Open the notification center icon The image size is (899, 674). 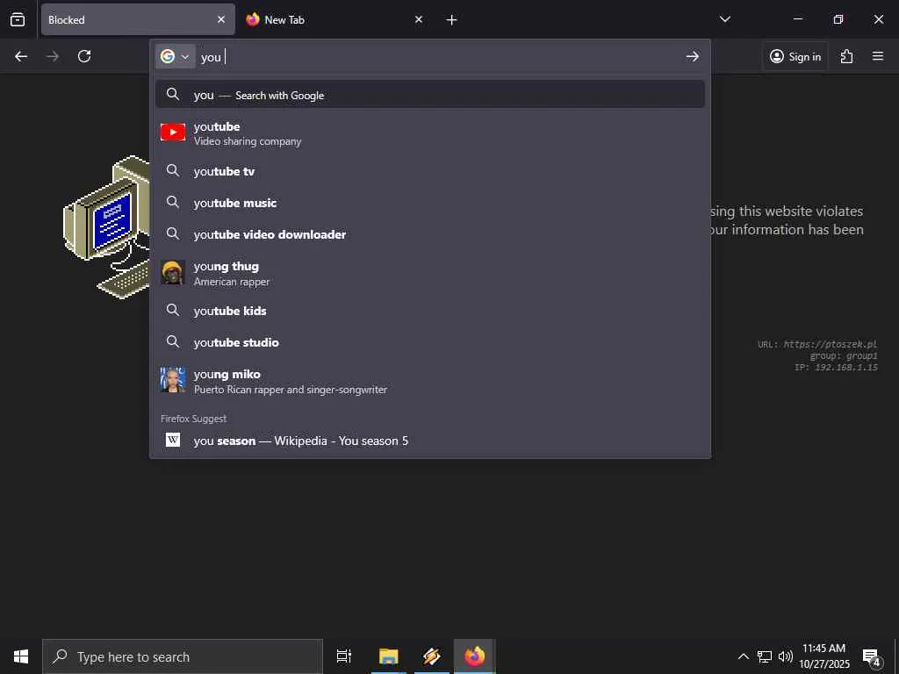pyautogui.click(x=872, y=656)
